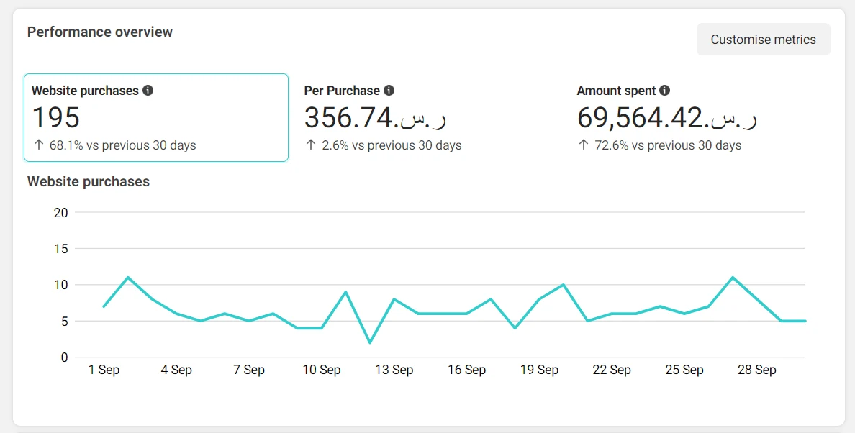Screen dimensions: 855x433
Task: Click the 195 website purchases value
Action: (x=56, y=117)
